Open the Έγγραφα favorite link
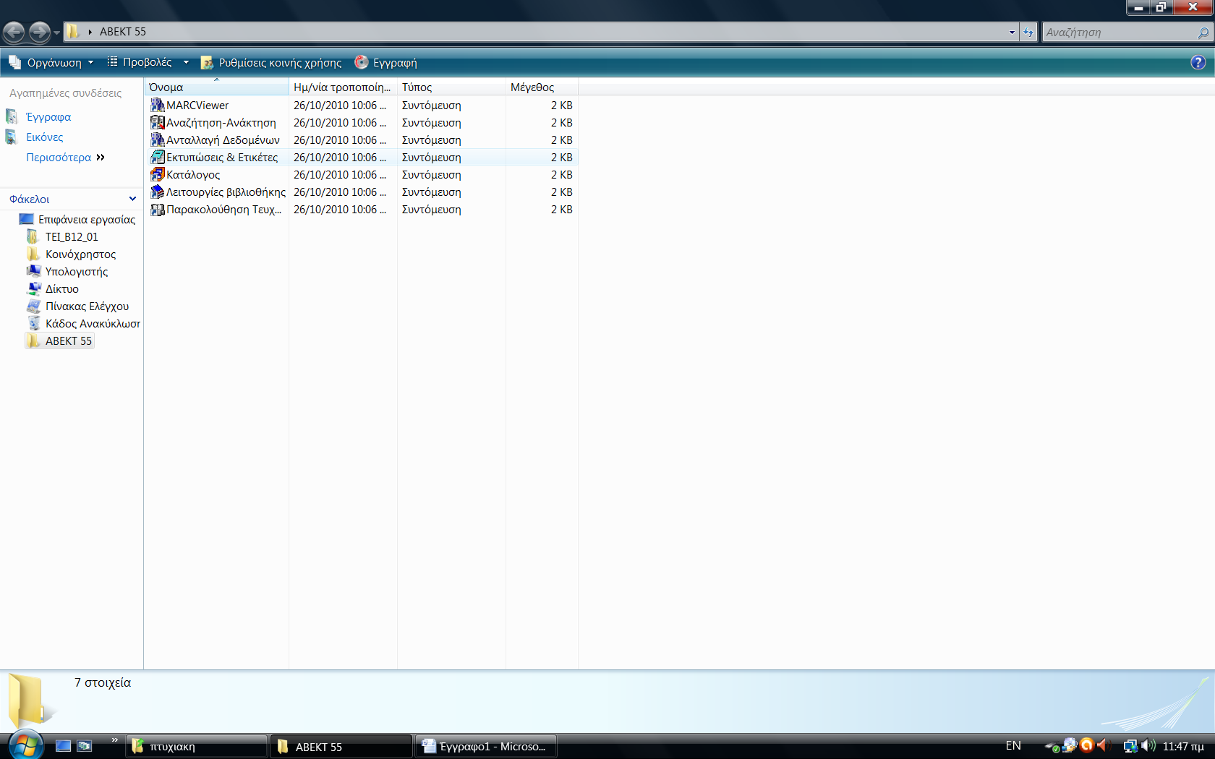Viewport: 1215px width, 759px height. [48, 116]
